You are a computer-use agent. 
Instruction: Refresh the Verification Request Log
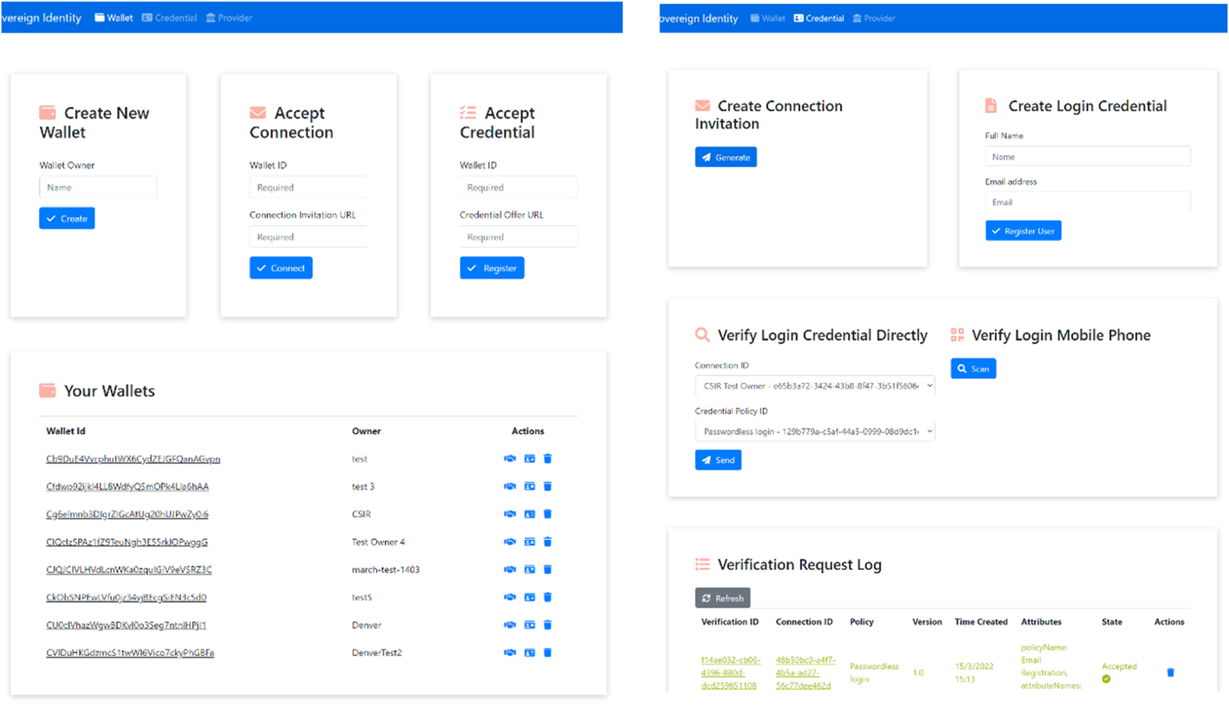(x=722, y=598)
